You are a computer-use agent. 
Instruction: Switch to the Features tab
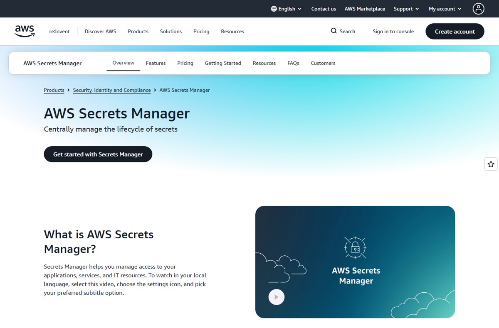156,63
